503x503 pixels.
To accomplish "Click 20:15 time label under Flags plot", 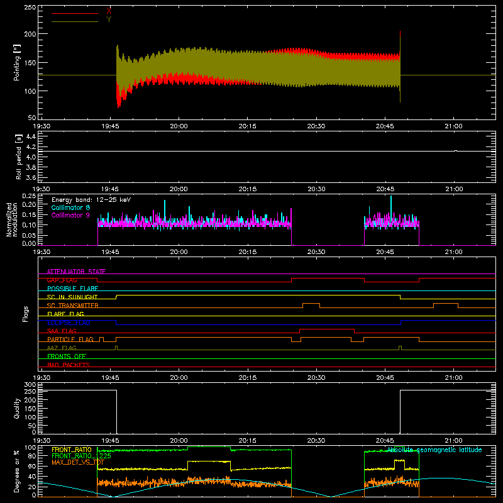I will click(248, 378).
